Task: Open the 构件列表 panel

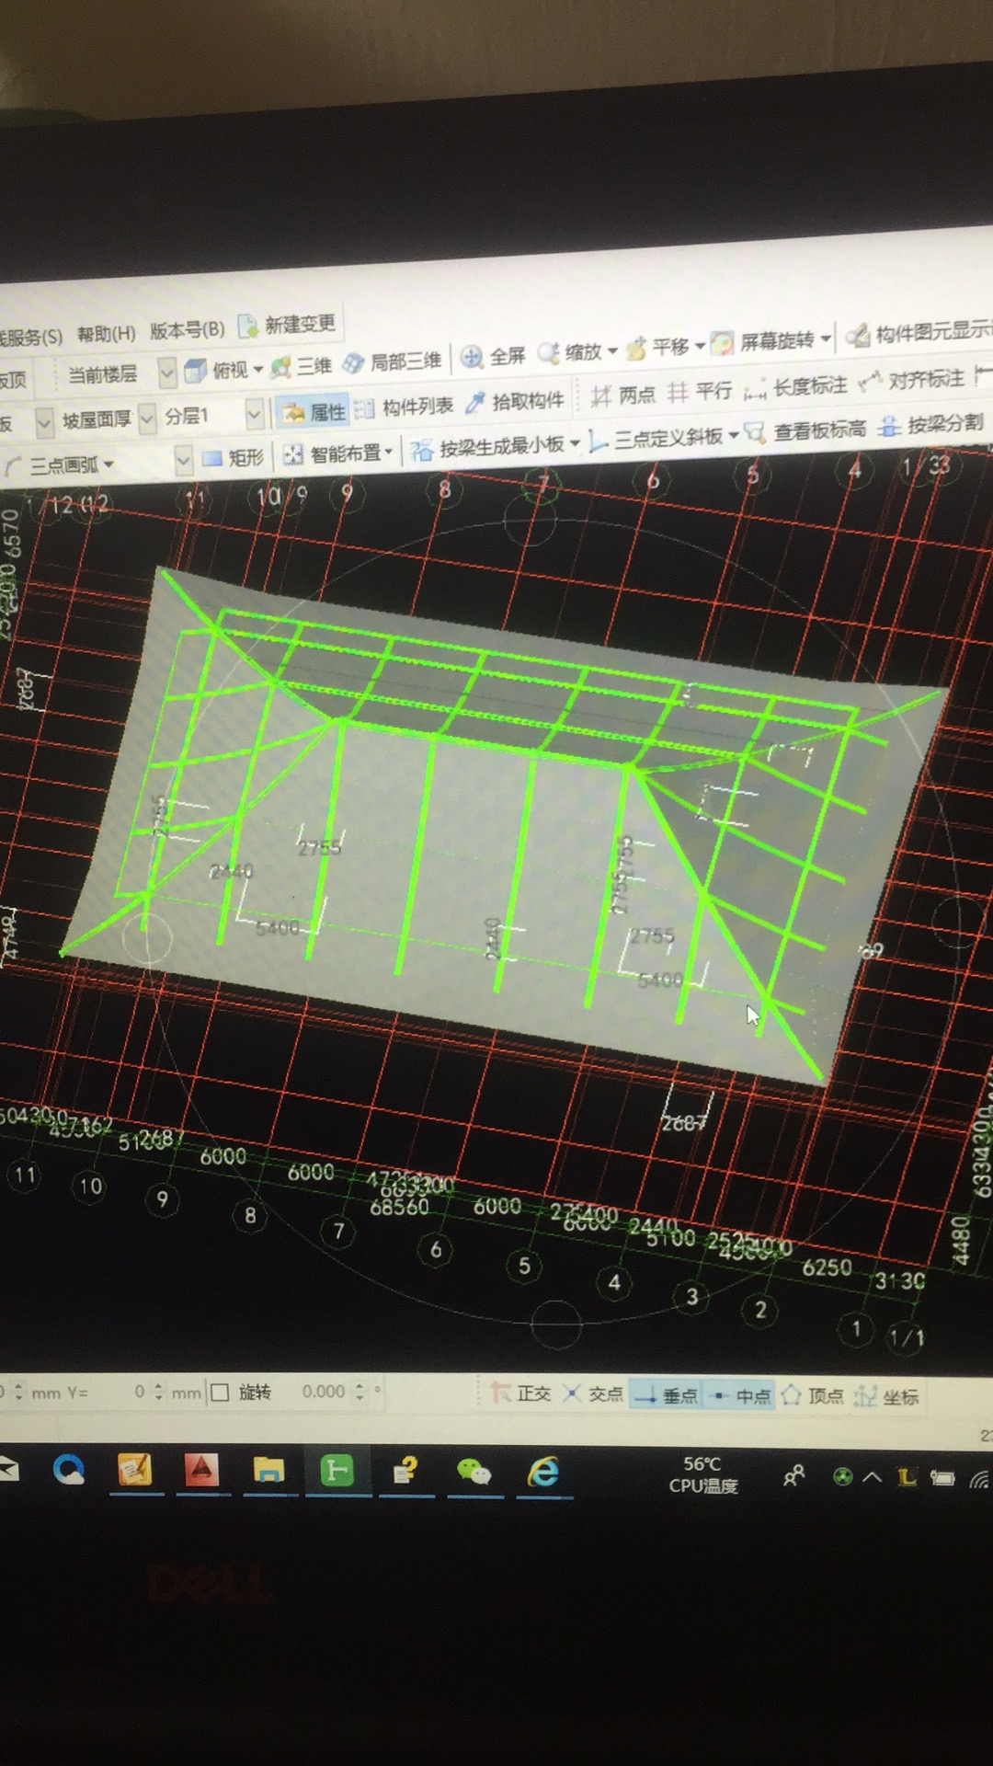Action: (x=404, y=407)
